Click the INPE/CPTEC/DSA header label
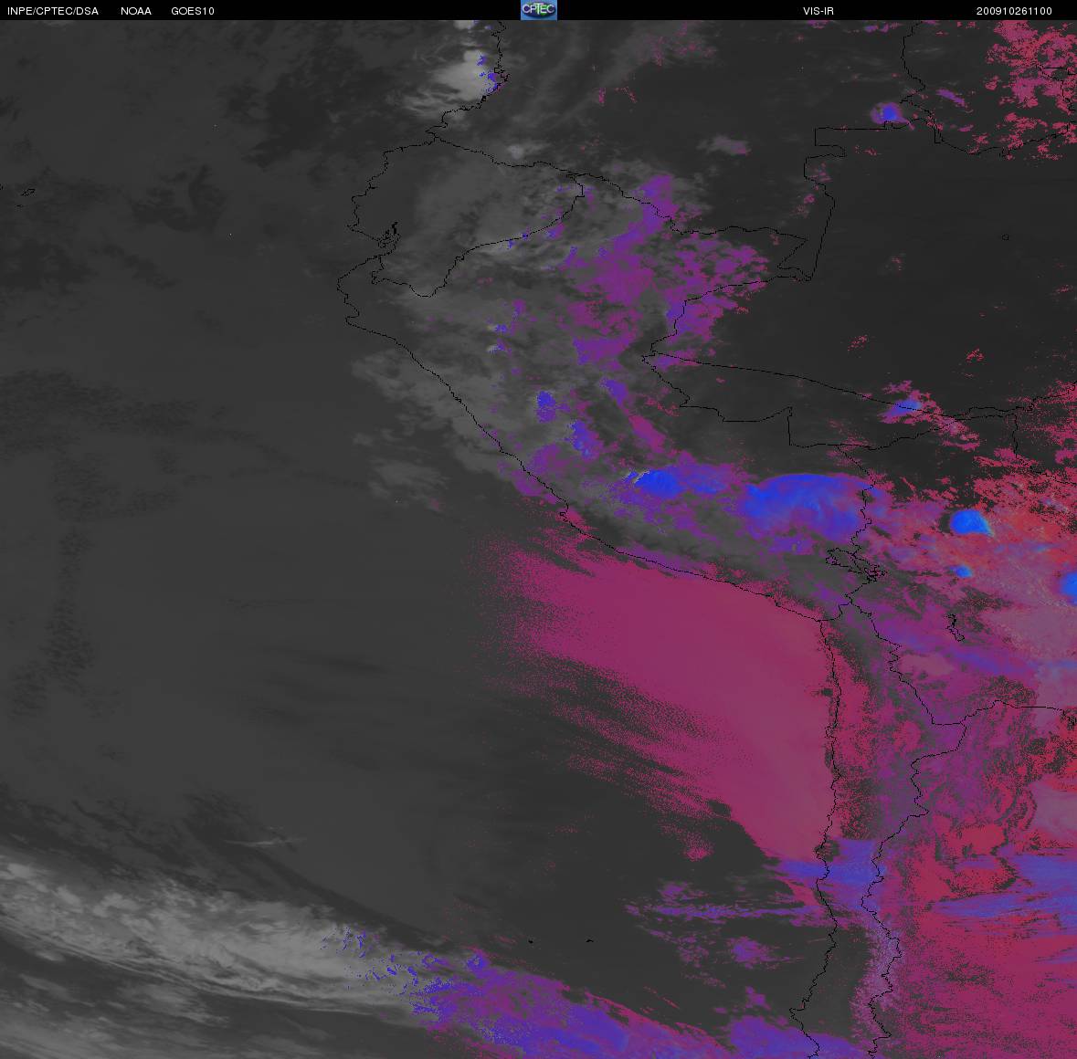This screenshot has width=1077, height=1059. click(x=53, y=11)
